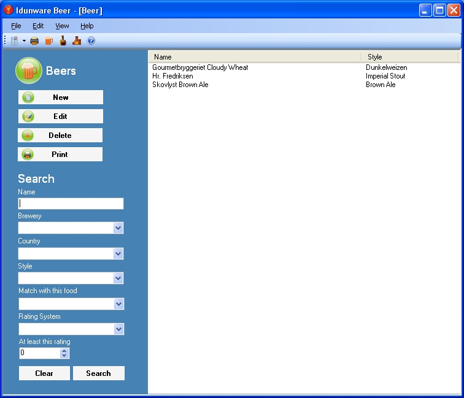Expand the Match with this food dropdown
The width and height of the screenshot is (464, 398).
pyautogui.click(x=118, y=304)
